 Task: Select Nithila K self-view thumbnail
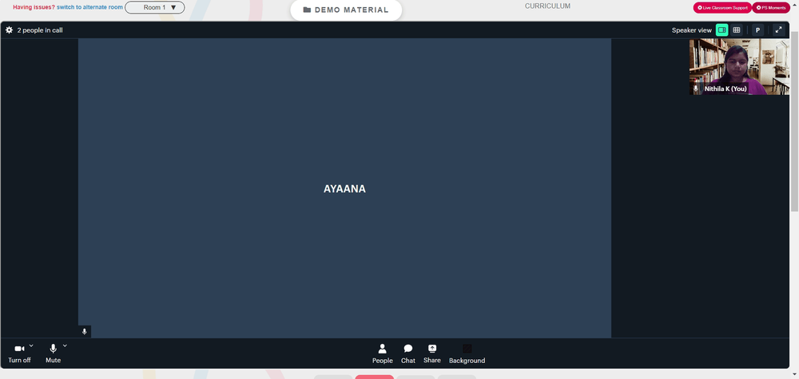coord(739,67)
